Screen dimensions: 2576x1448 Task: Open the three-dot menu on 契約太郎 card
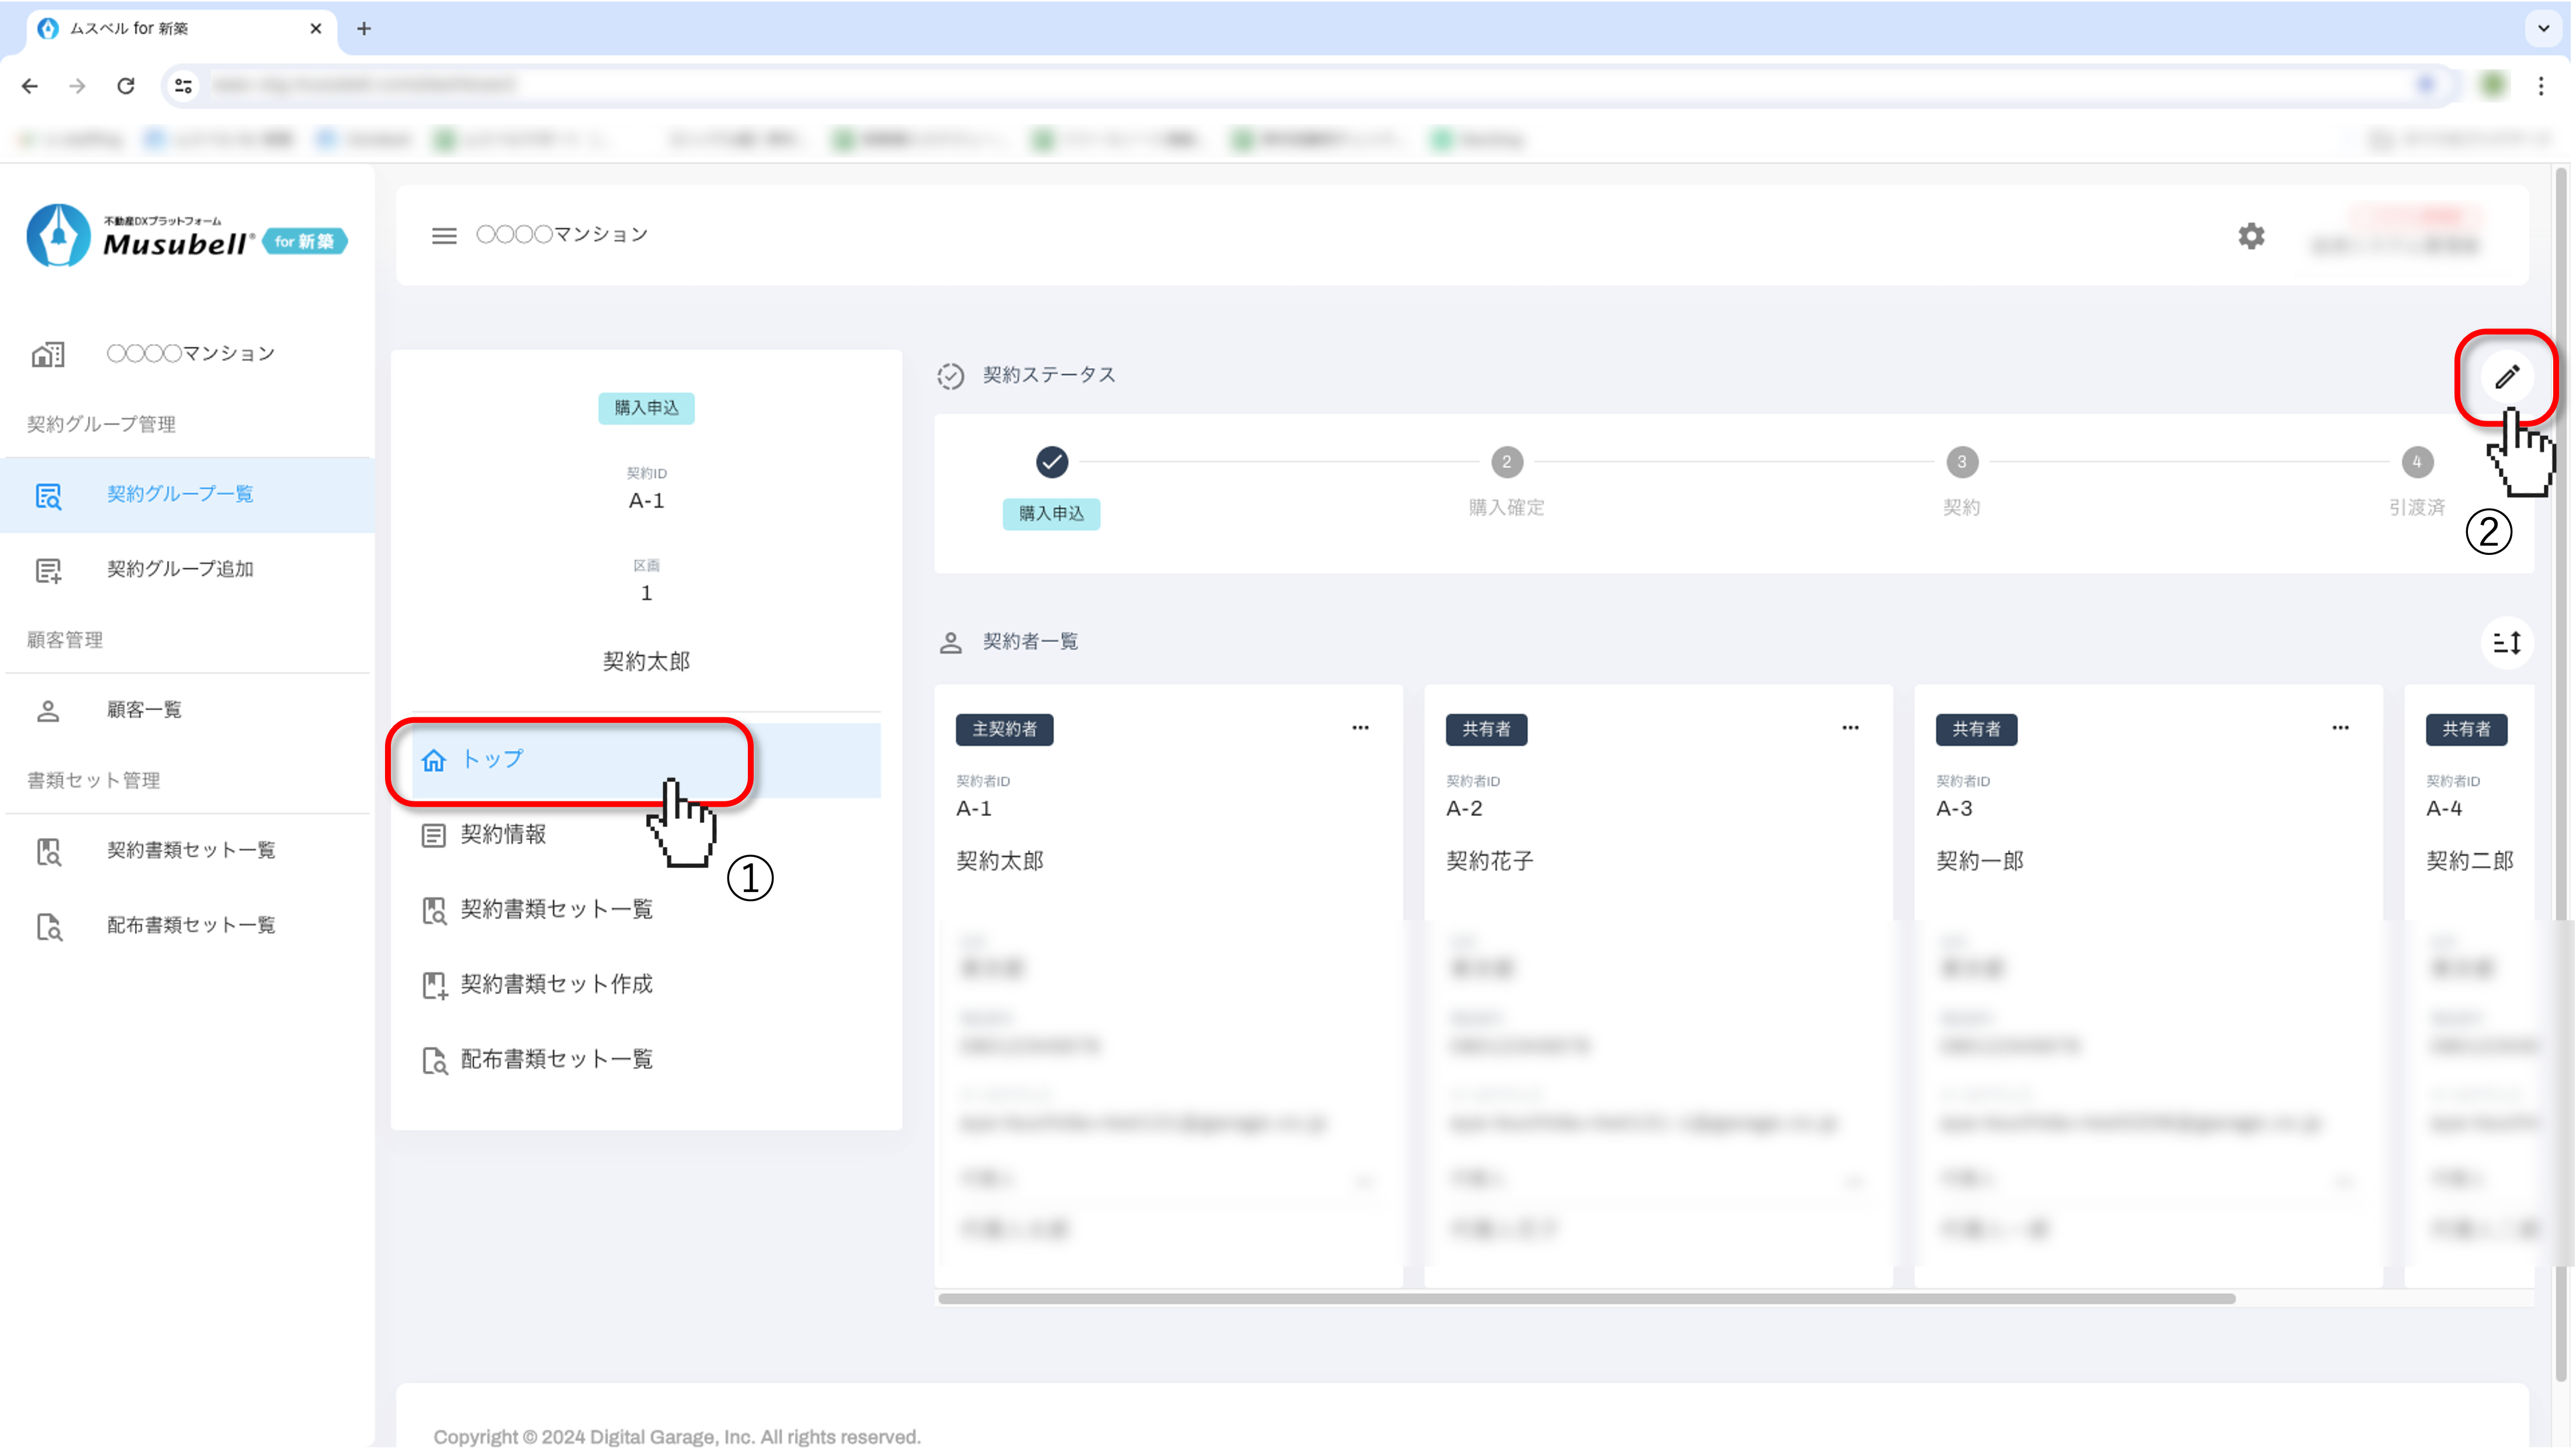[1360, 728]
